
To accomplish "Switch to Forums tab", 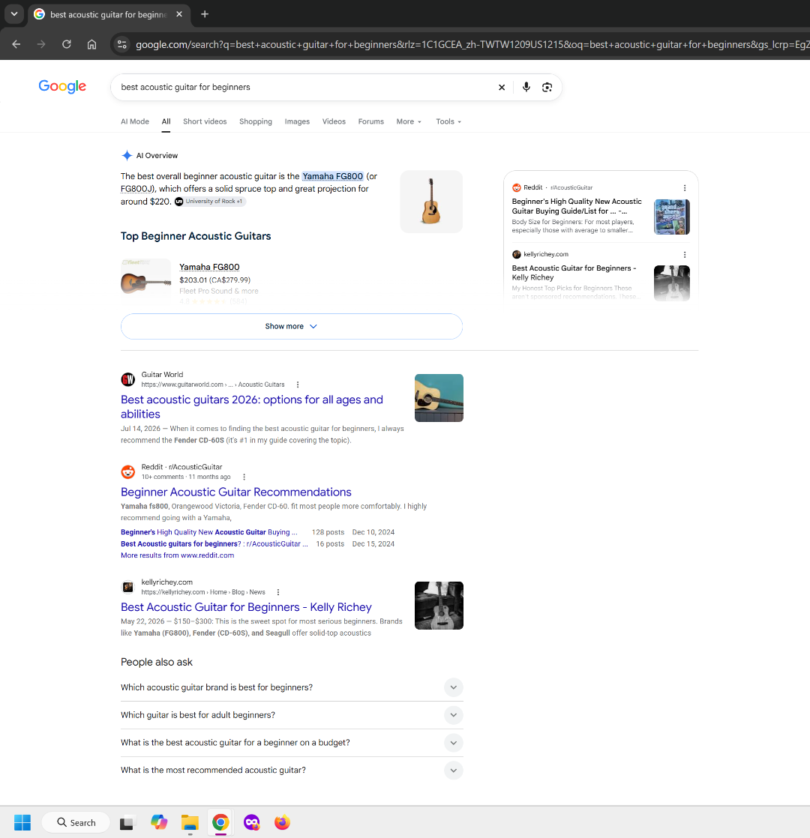I will click(x=371, y=121).
